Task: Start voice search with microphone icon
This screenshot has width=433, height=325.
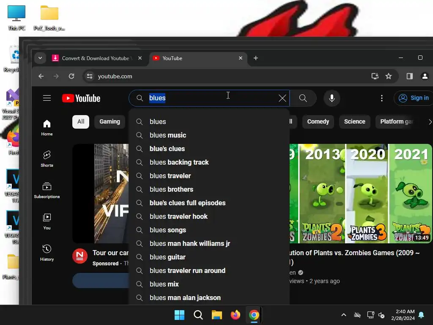Action: click(x=332, y=98)
